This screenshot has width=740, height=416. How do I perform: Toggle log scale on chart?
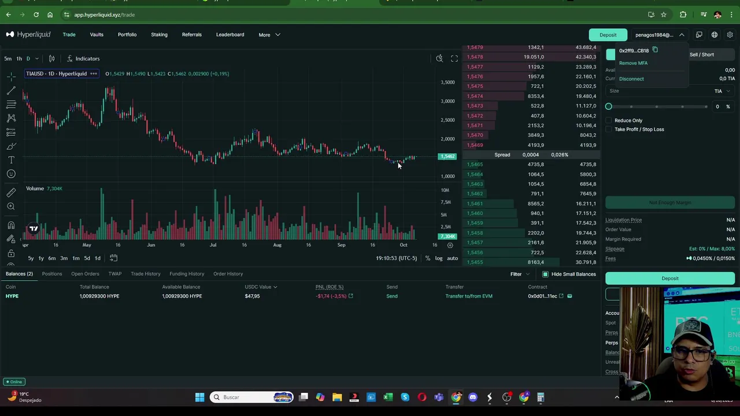click(x=439, y=258)
